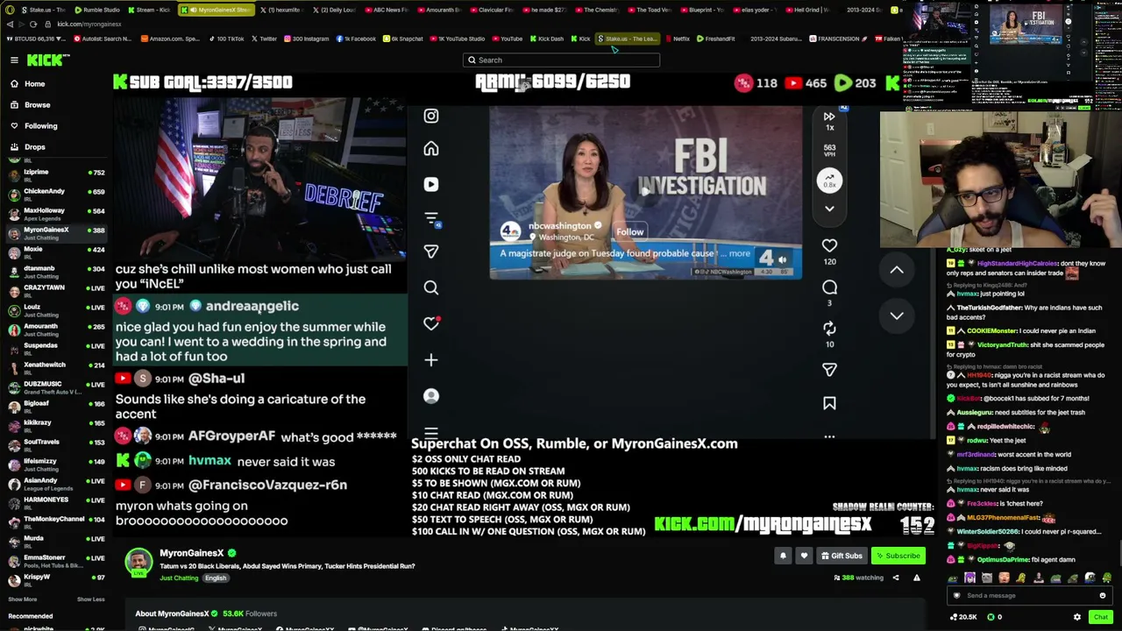Click the green Kick logo
The height and width of the screenshot is (631, 1122).
[x=45, y=60]
